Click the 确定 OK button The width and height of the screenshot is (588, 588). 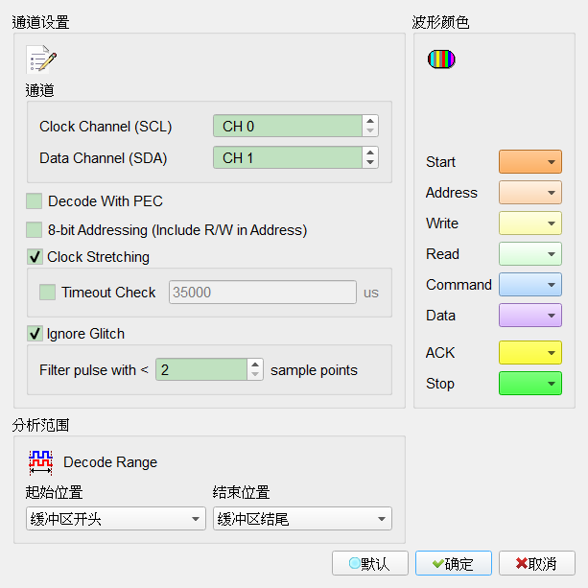click(454, 563)
